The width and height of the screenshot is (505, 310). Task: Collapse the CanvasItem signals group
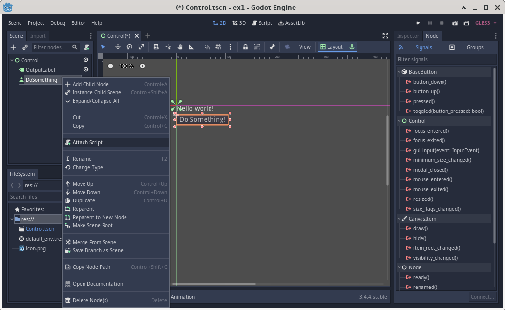[400, 219]
